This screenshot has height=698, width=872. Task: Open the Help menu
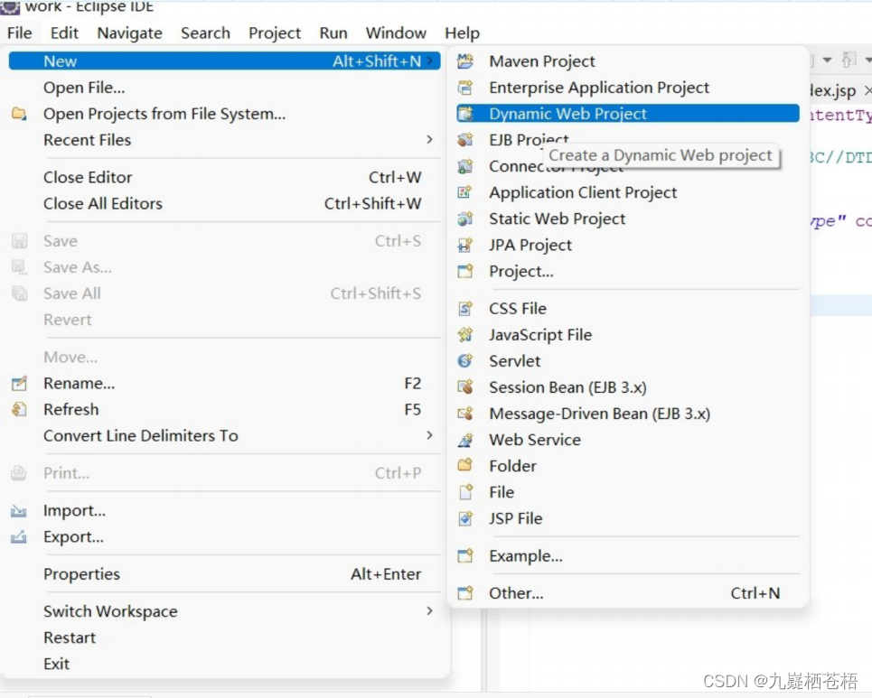(462, 33)
